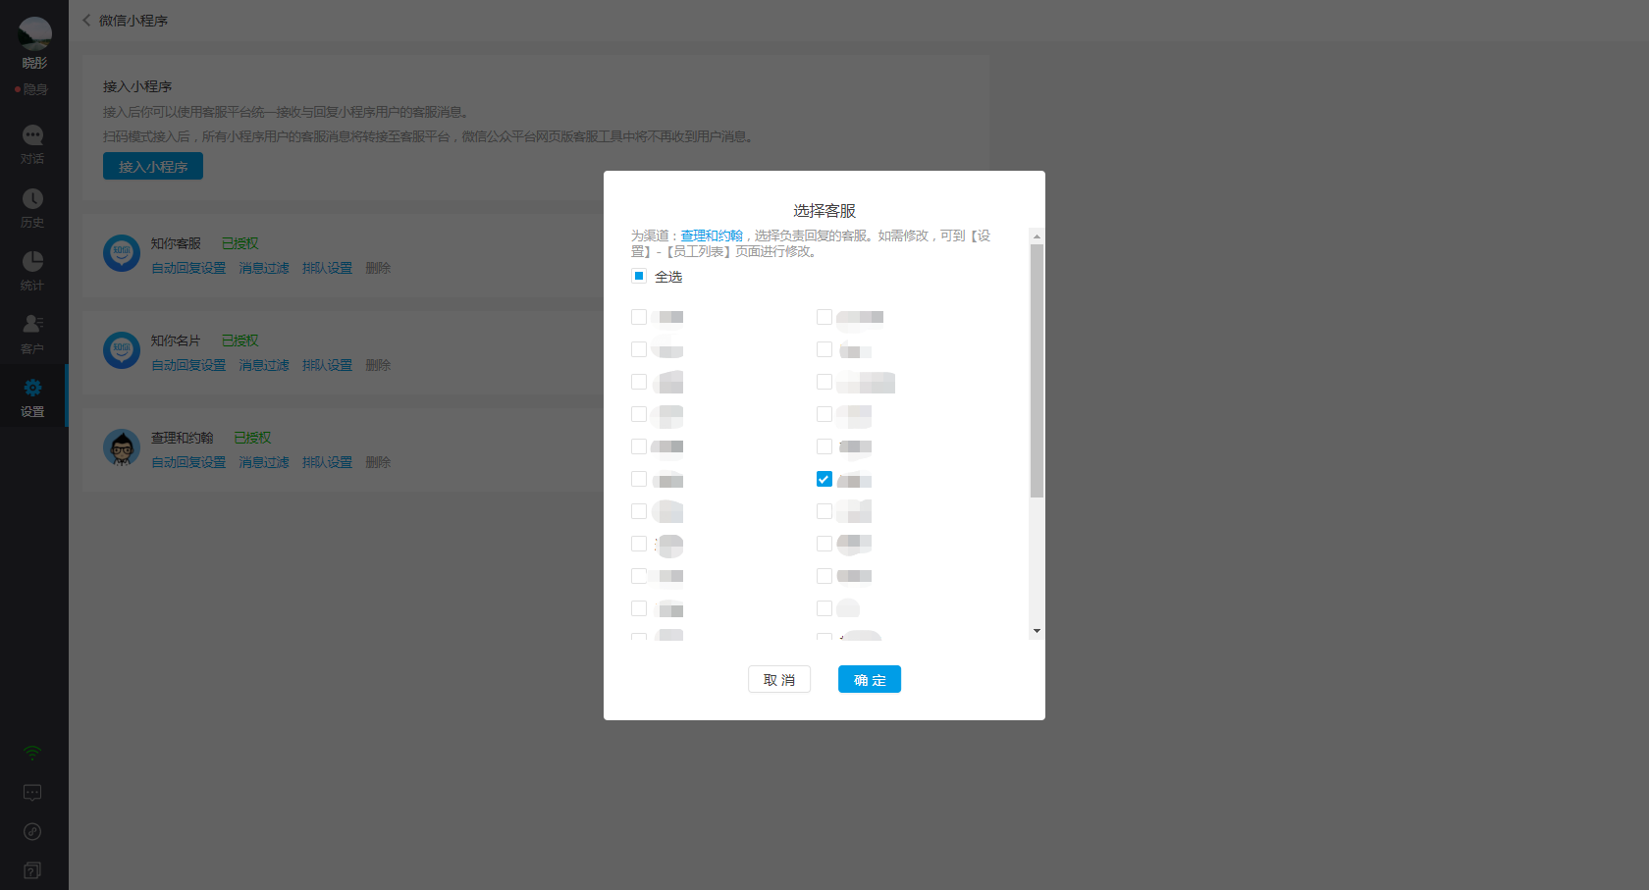Click the agent list scrollbar thumb

click(1037, 371)
